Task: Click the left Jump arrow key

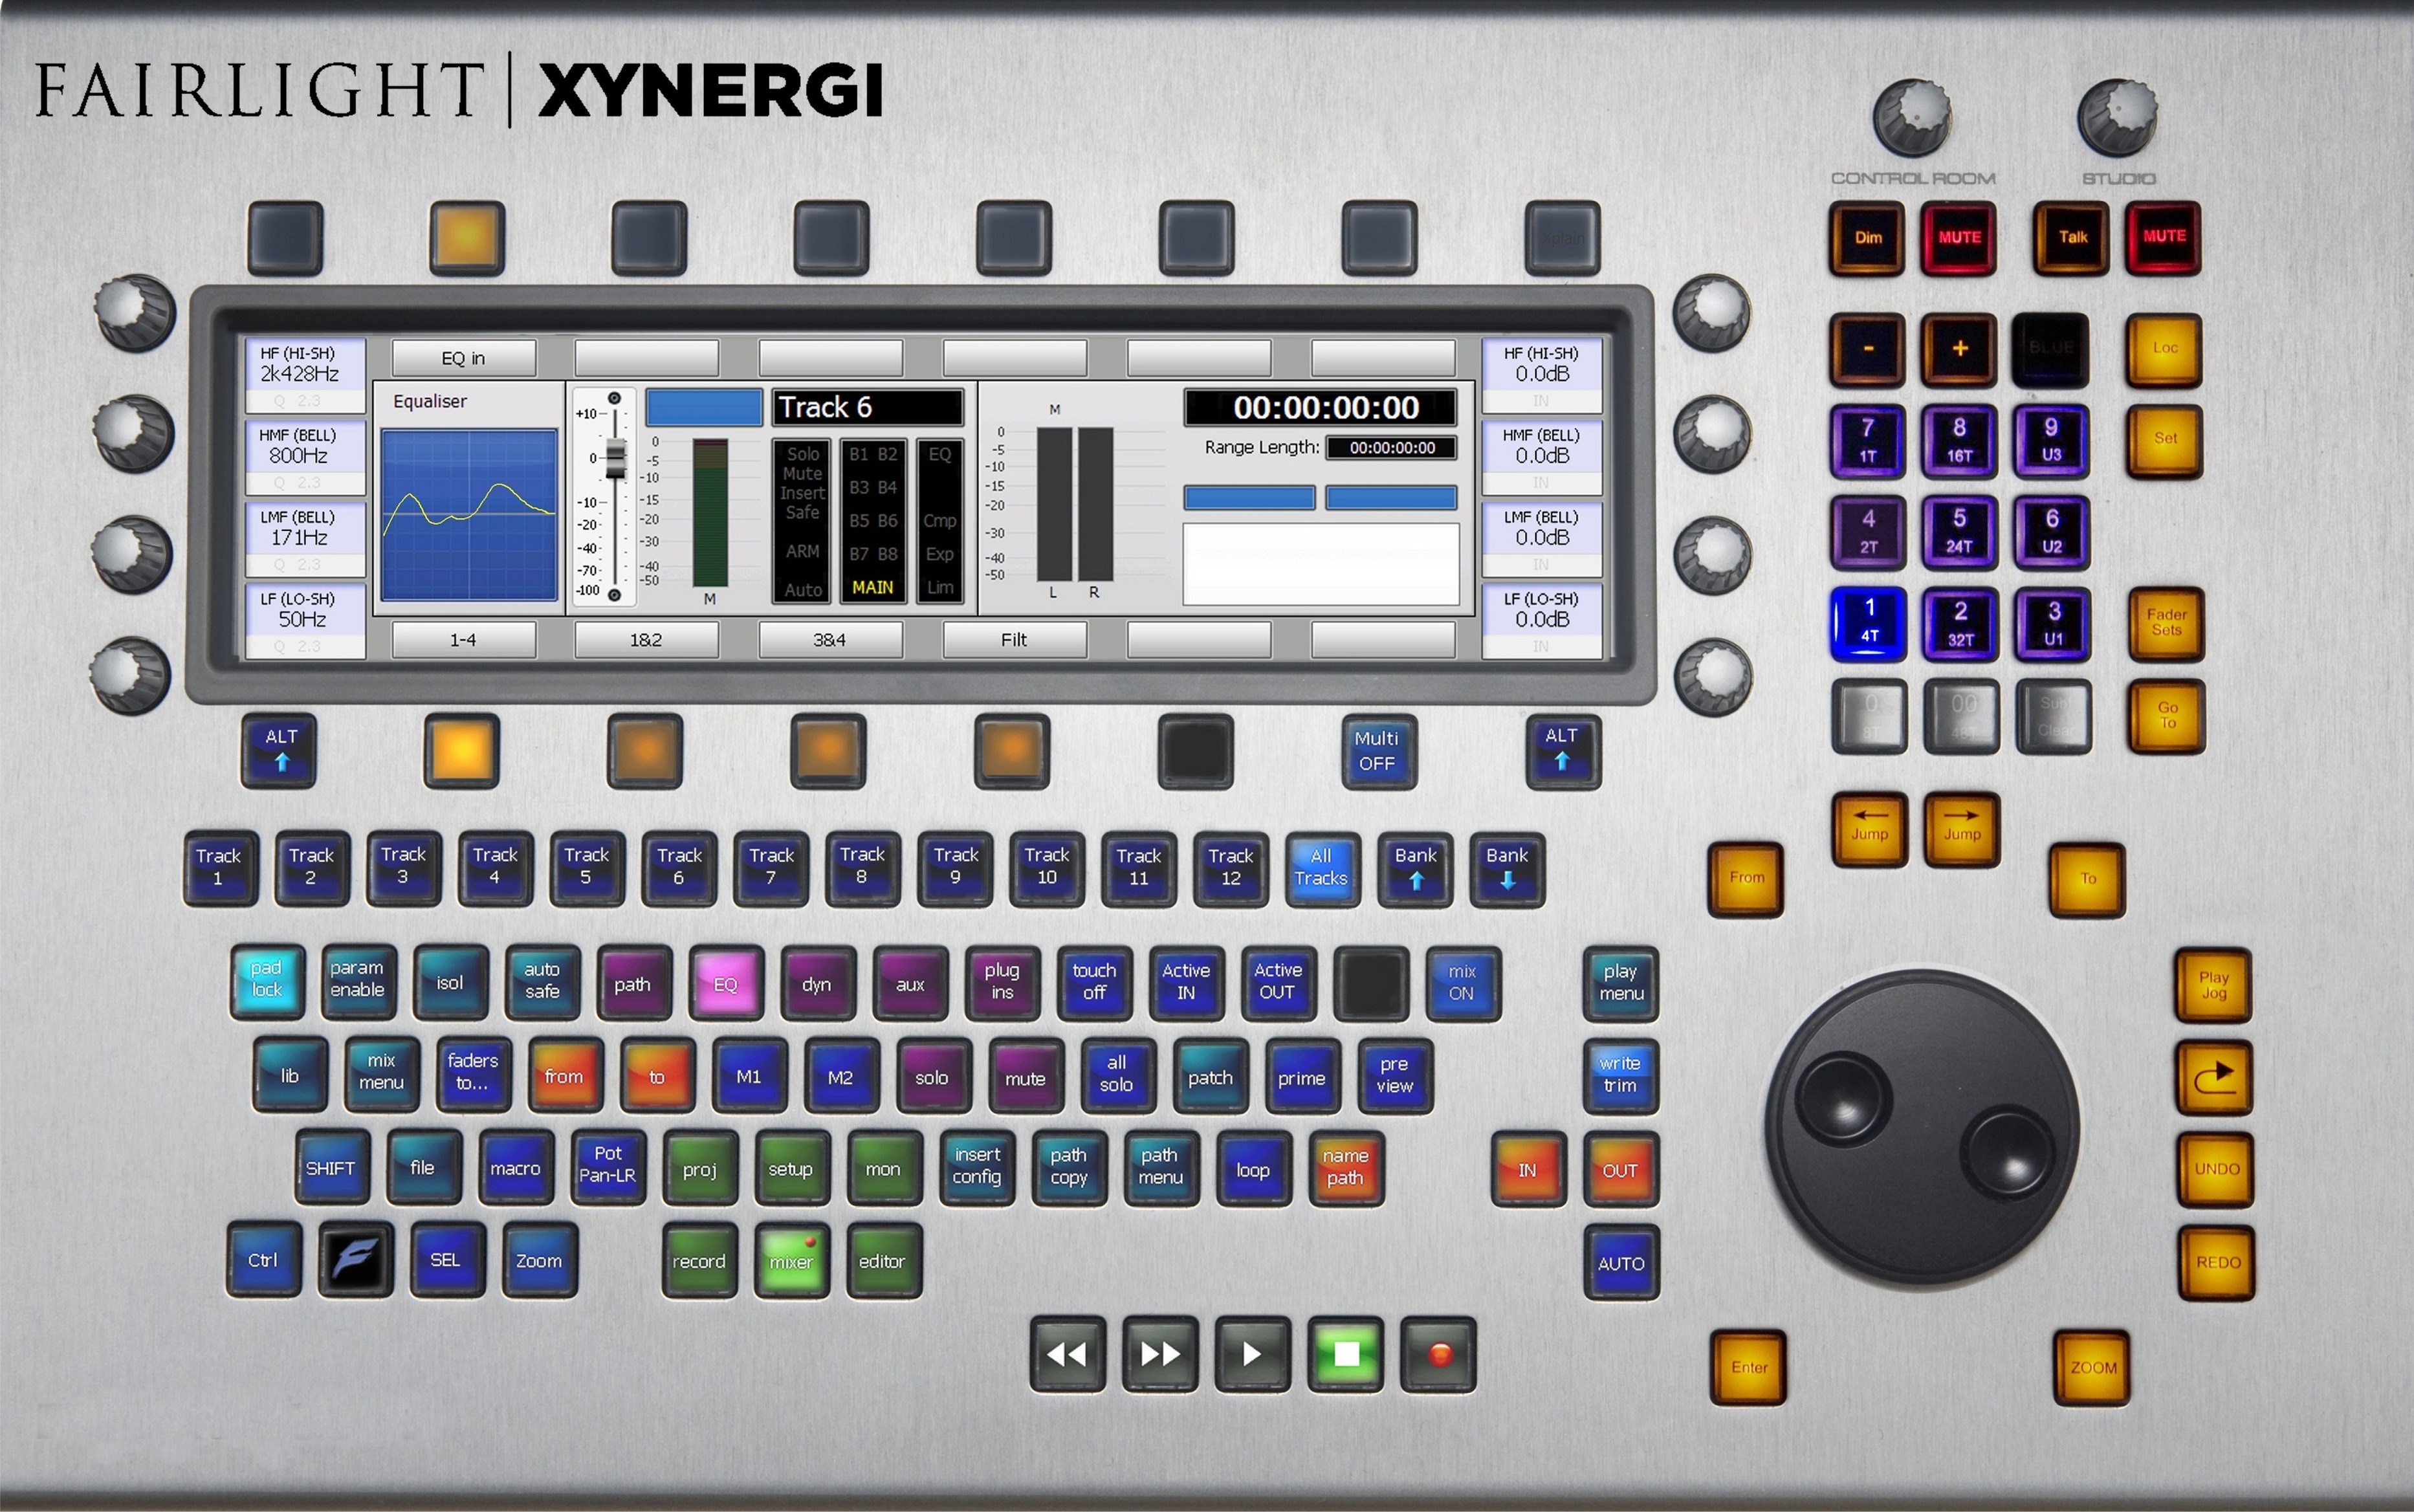Action: click(x=1869, y=829)
